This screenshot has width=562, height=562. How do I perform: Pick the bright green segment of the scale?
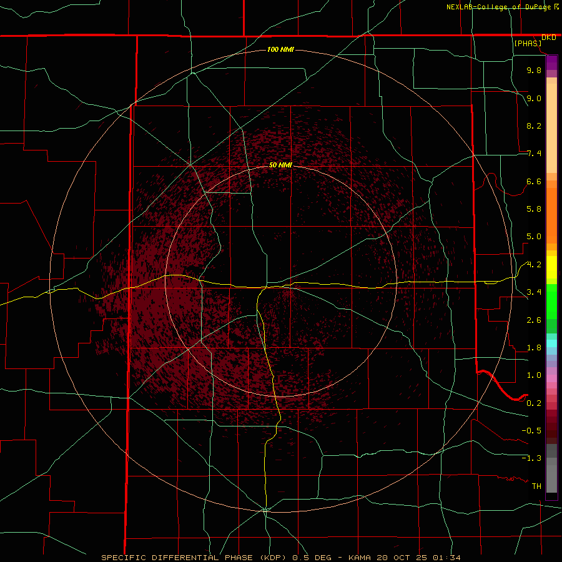click(551, 301)
